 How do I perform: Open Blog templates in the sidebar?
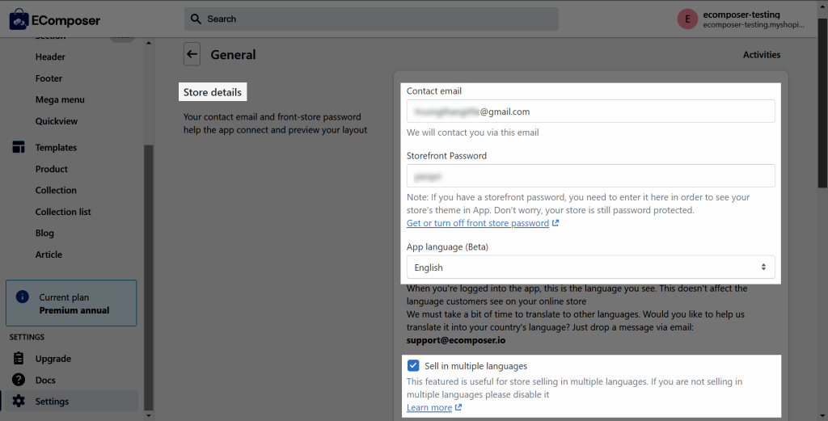pyautogui.click(x=44, y=233)
